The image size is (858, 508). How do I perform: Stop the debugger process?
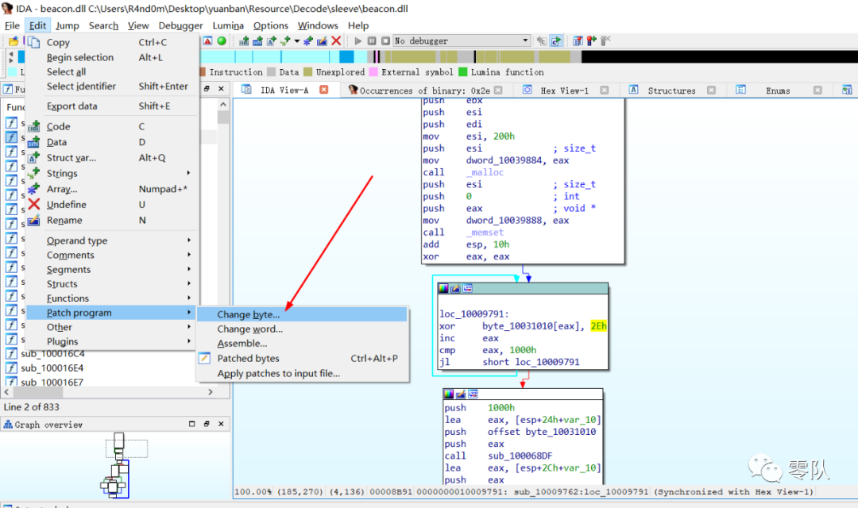coord(385,41)
